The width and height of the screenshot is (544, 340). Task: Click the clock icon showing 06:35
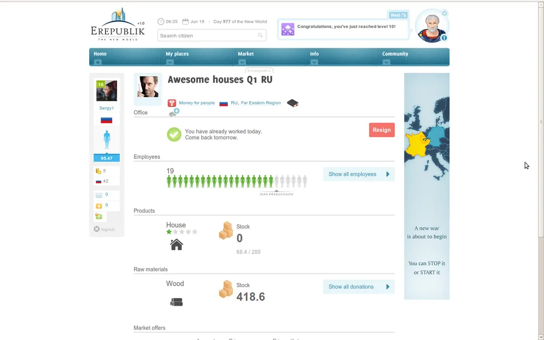click(x=160, y=22)
